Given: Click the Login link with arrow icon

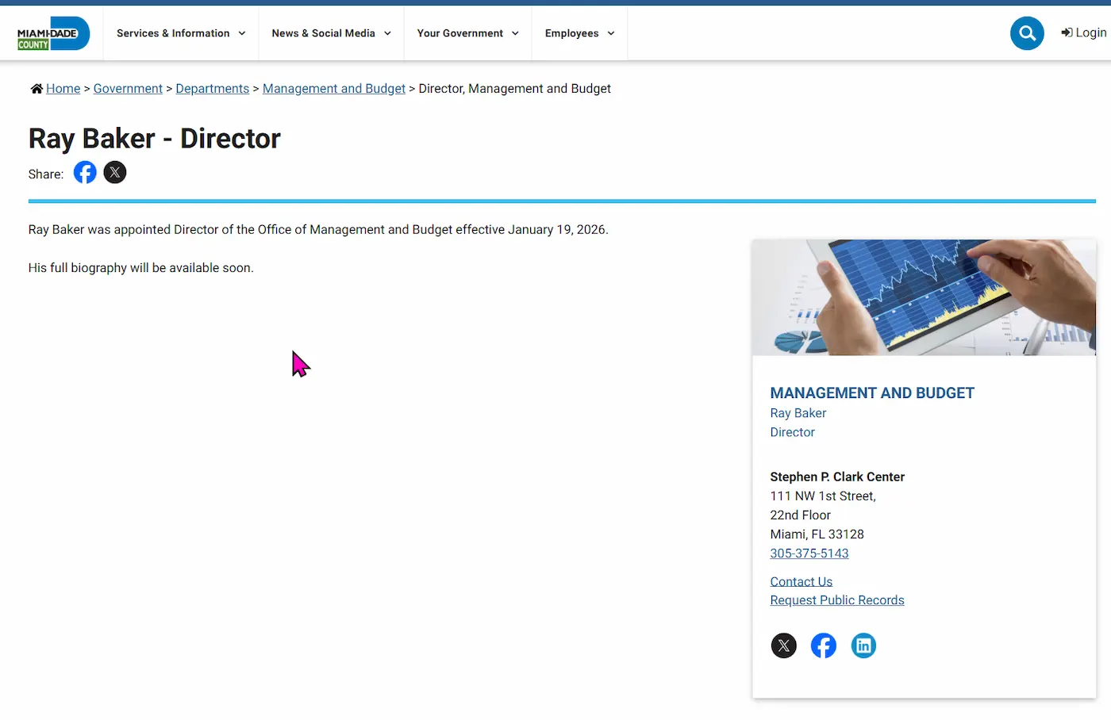Looking at the screenshot, I should coord(1084,33).
